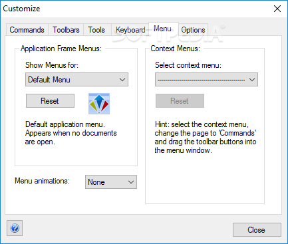The height and width of the screenshot is (244, 288).
Task: Expand the Show Menus for dropdown
Action: click(76, 80)
